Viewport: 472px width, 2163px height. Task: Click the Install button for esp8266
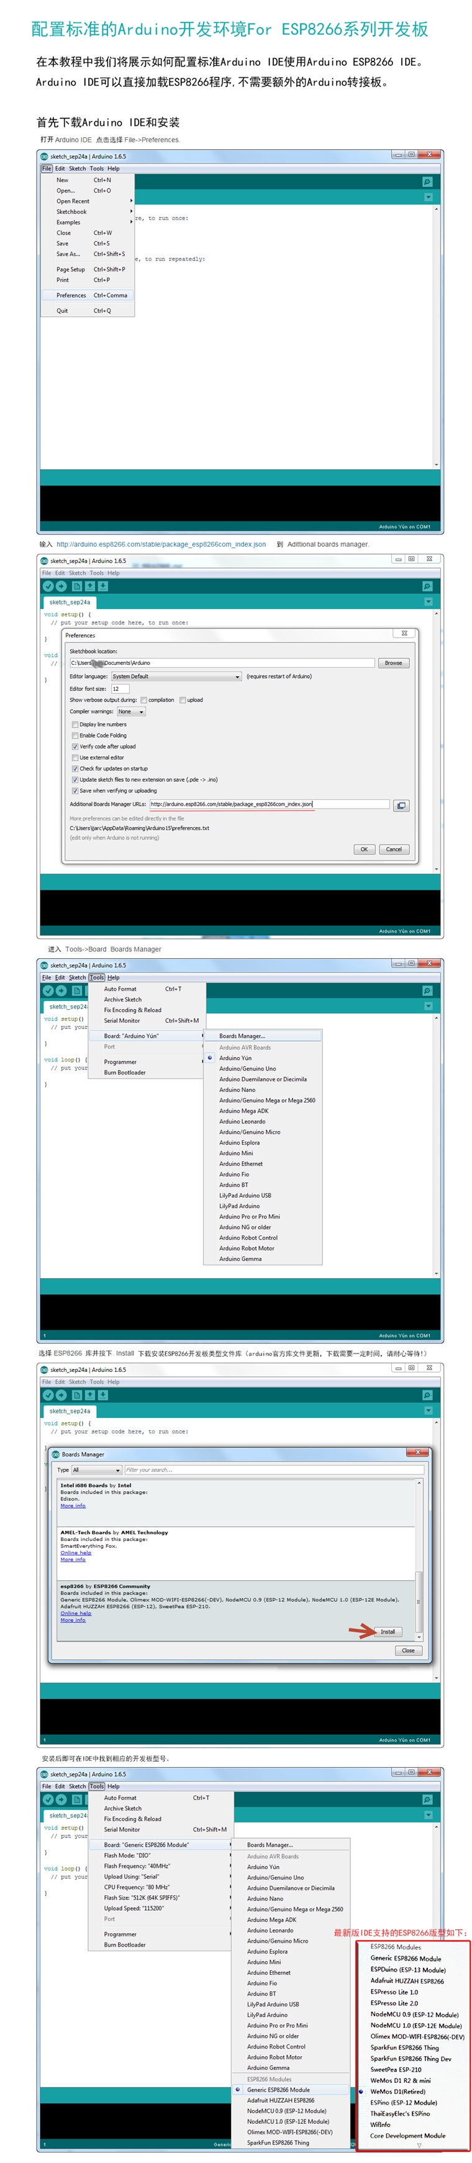tap(387, 1632)
